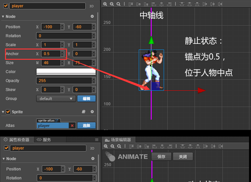Toggle the upper player node active checkbox
This screenshot has width=251, height=182.
coord(6,6)
